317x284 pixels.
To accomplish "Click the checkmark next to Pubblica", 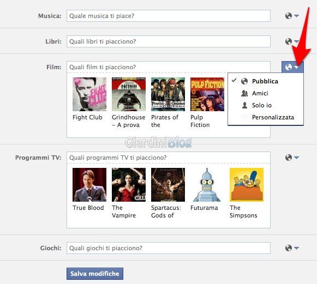I will 234,80.
